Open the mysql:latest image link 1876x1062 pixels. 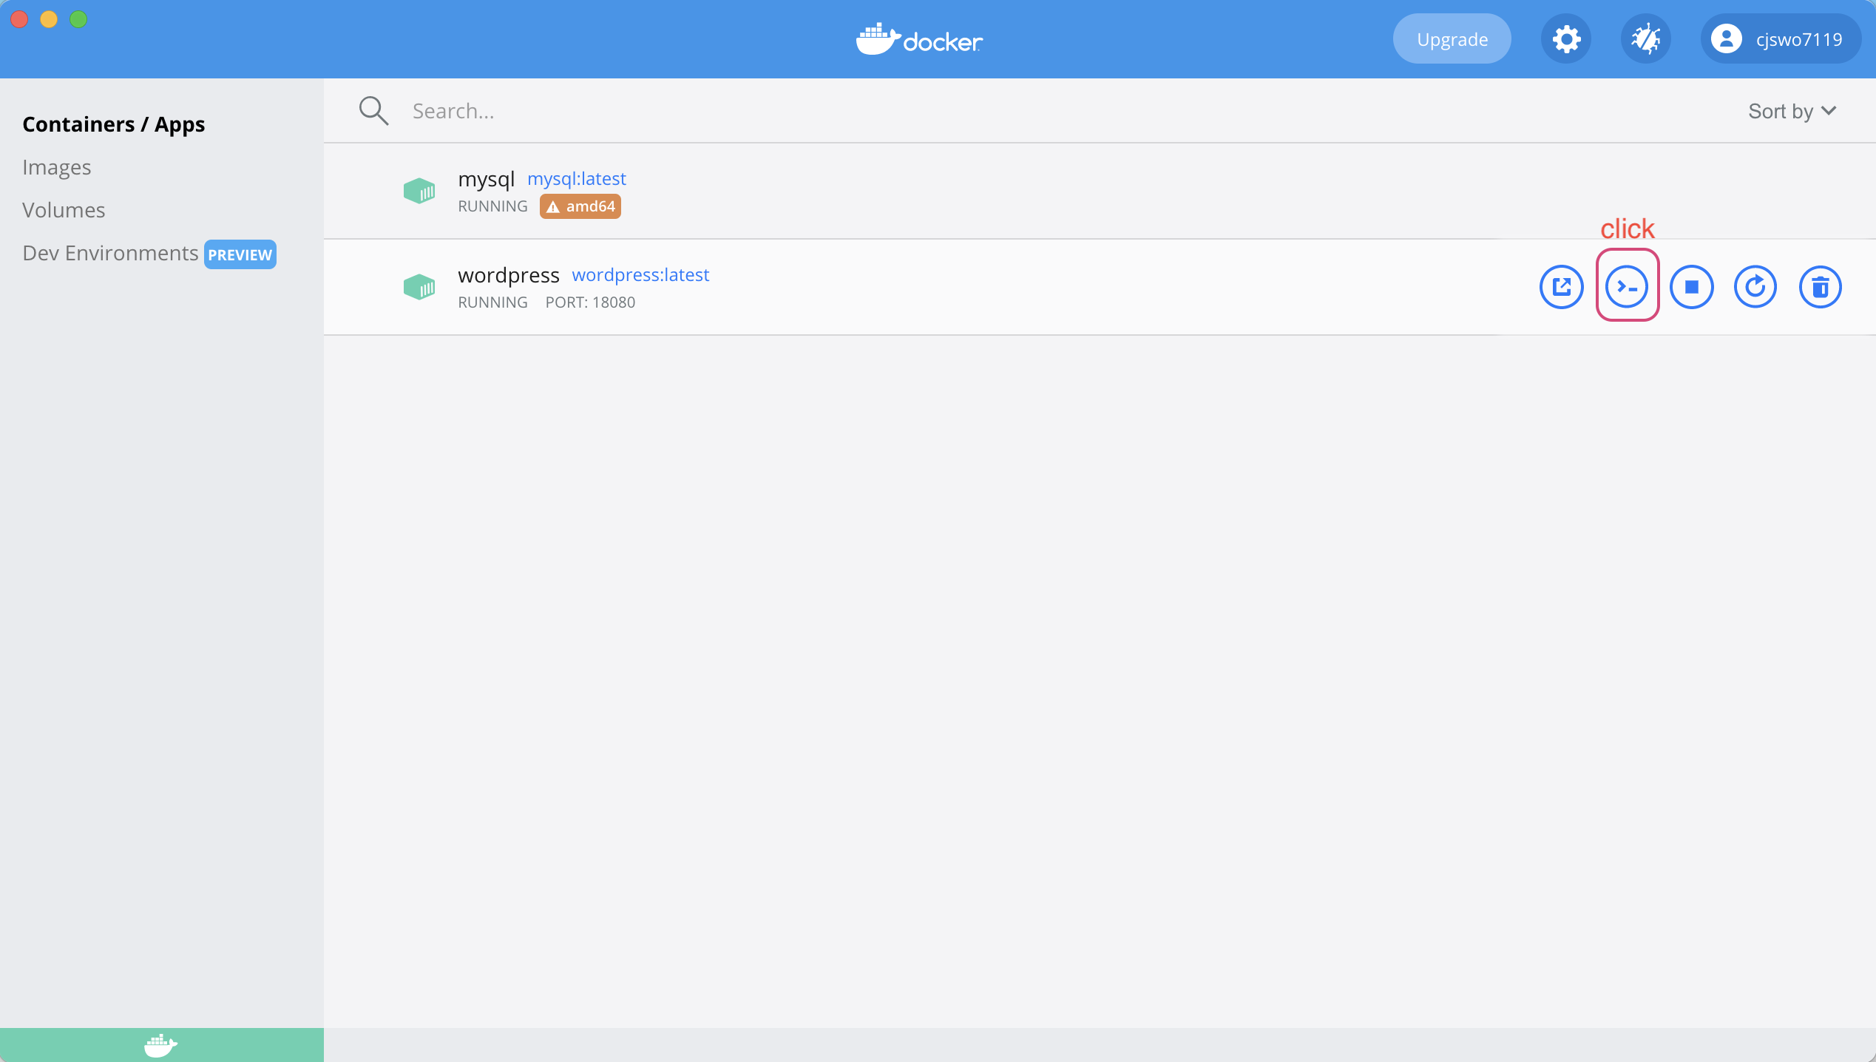point(576,178)
